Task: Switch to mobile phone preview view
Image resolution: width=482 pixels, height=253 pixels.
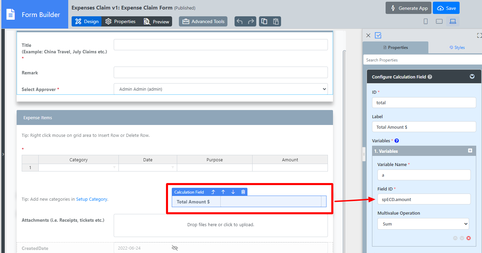Action: (426, 21)
